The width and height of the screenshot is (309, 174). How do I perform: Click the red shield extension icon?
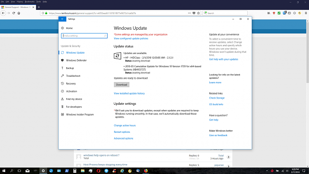pyautogui.click(x=274, y=13)
